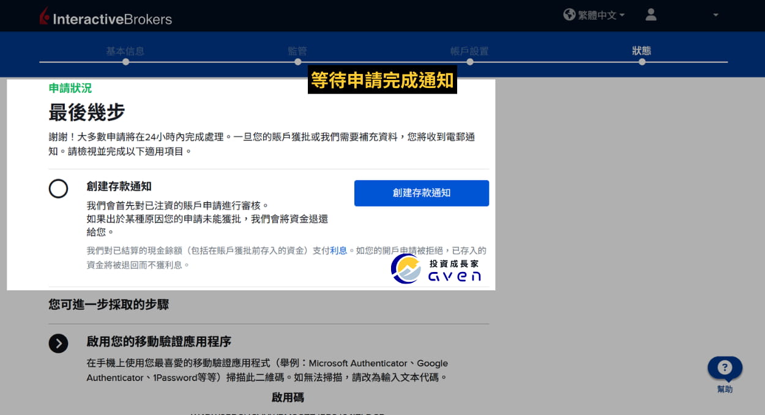Click the 帳戶設置 progress dot
The image size is (765, 415).
[x=469, y=62]
